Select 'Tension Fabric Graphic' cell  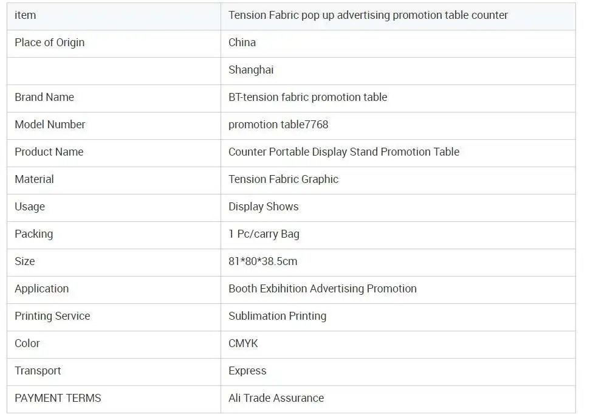(283, 179)
